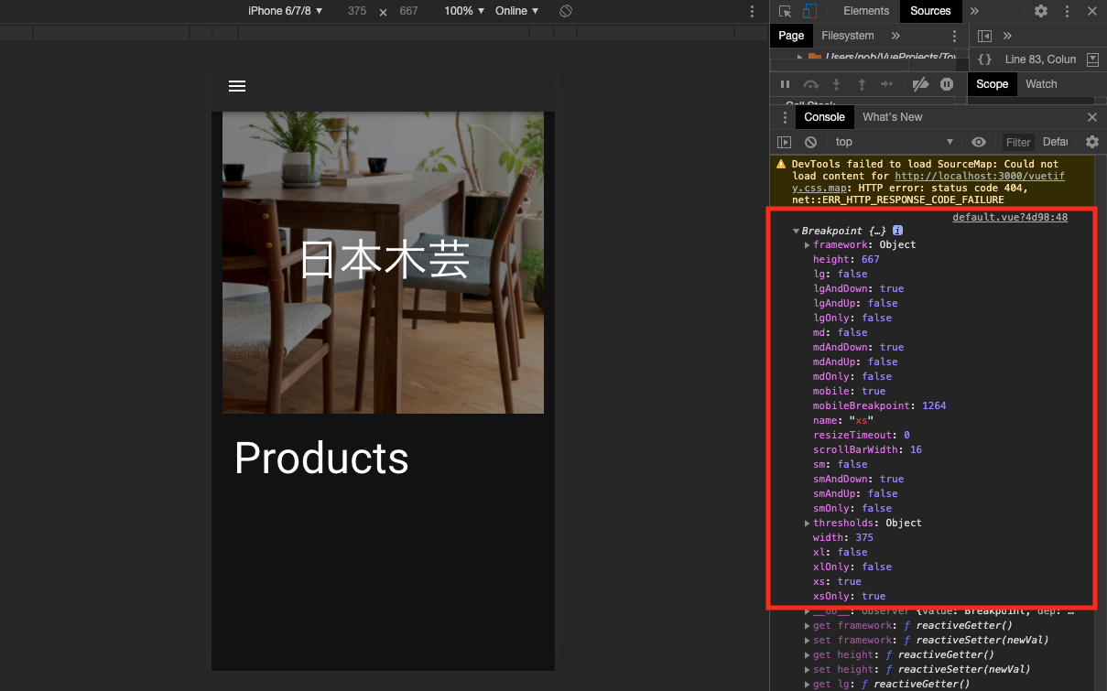Open the Default log levels dropdown
Viewport: 1107px width, 691px height.
(1056, 142)
